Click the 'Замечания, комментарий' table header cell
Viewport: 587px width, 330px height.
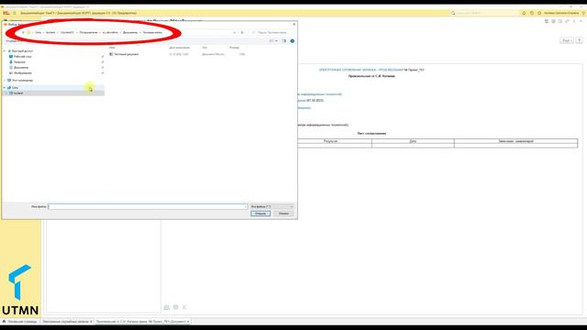point(515,141)
